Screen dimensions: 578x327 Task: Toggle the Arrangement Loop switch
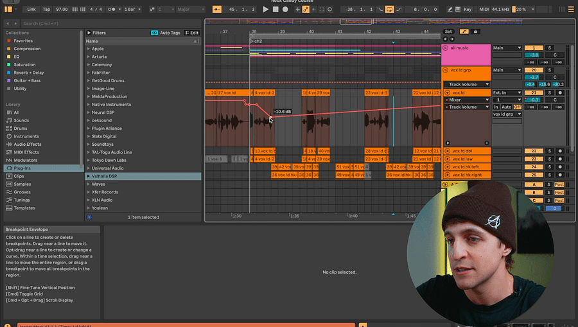(x=389, y=9)
